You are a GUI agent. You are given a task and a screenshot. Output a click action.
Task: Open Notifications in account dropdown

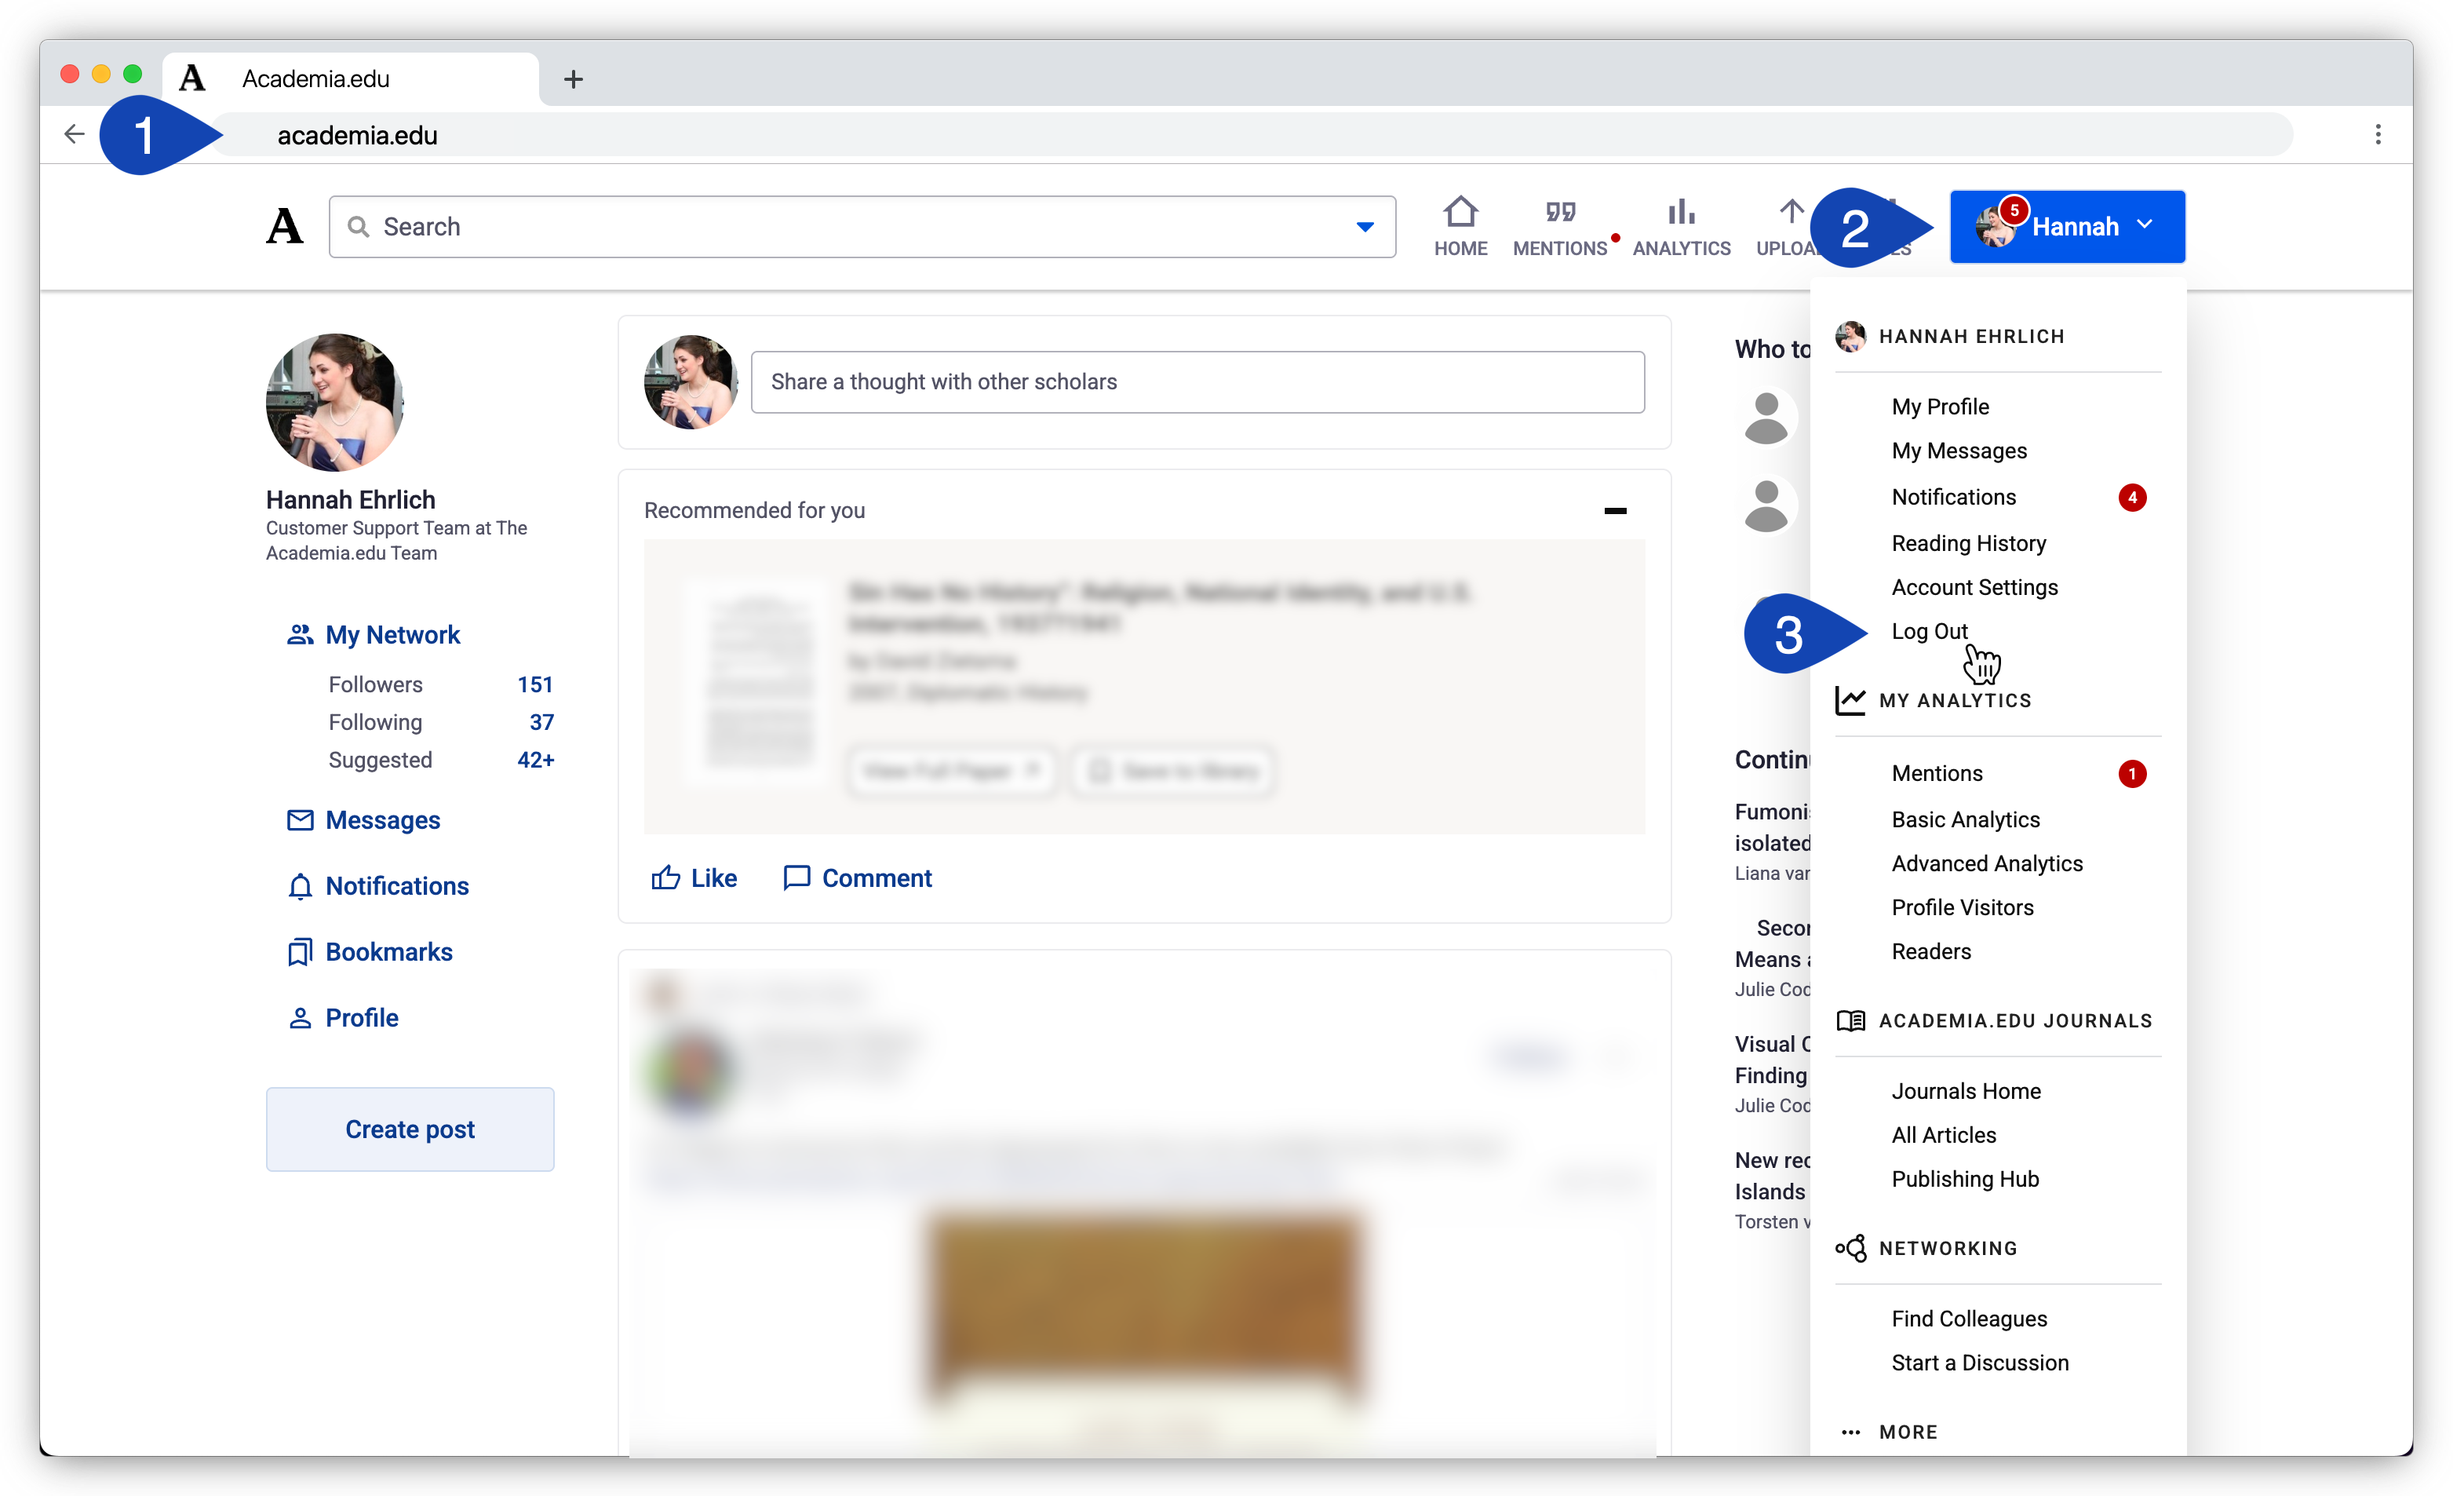click(x=1953, y=497)
